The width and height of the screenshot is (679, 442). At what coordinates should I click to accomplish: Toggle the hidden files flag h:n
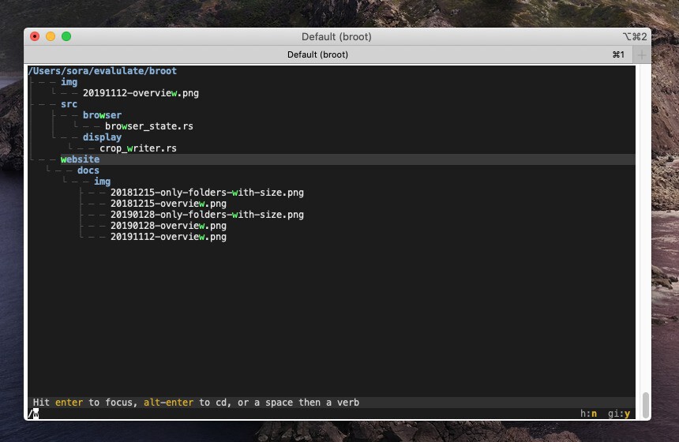[588, 414]
